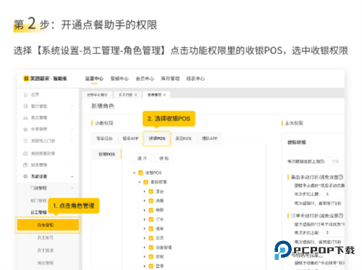Click the 美团管家 logo icon
This screenshot has width=362, height=270.
(26, 78)
